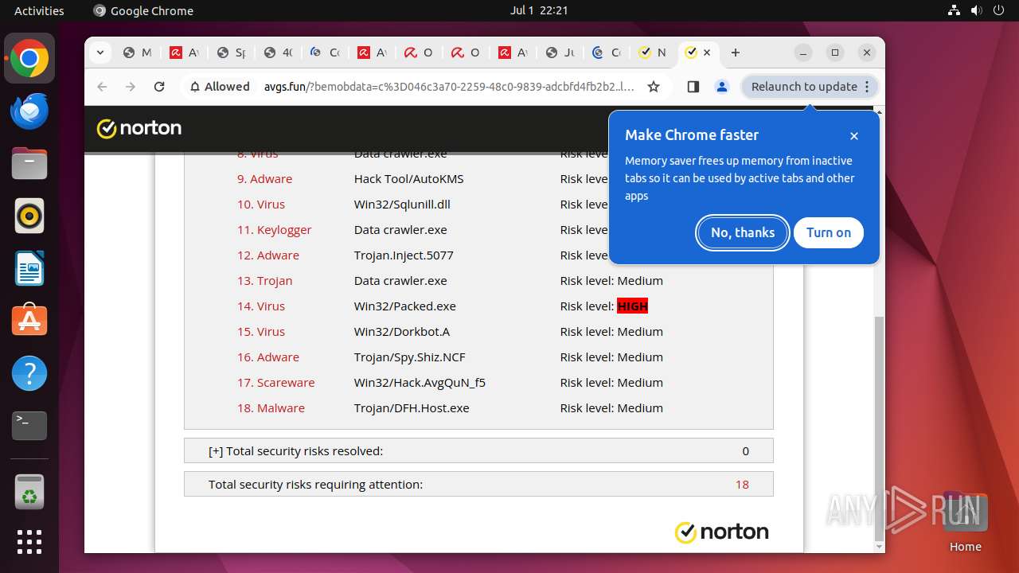The height and width of the screenshot is (573, 1019).
Task: Click Relaunch to update
Action: (810, 87)
